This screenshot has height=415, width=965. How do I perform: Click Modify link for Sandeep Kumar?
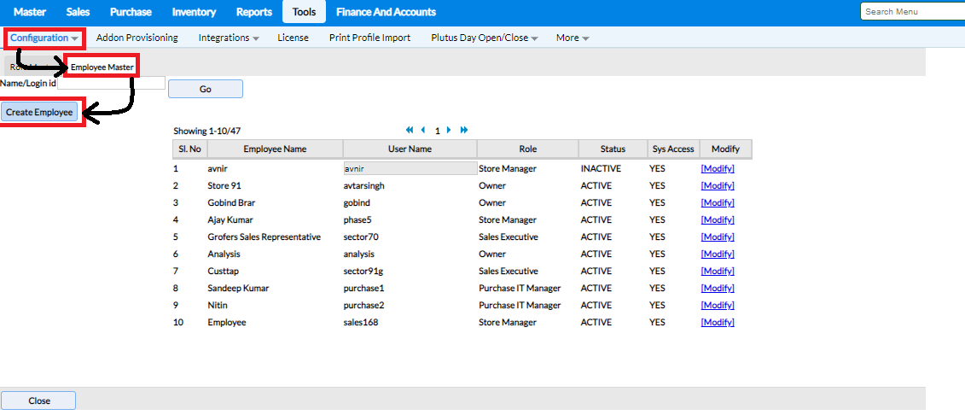point(717,289)
